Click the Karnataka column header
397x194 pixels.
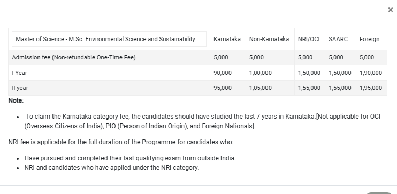(227, 39)
